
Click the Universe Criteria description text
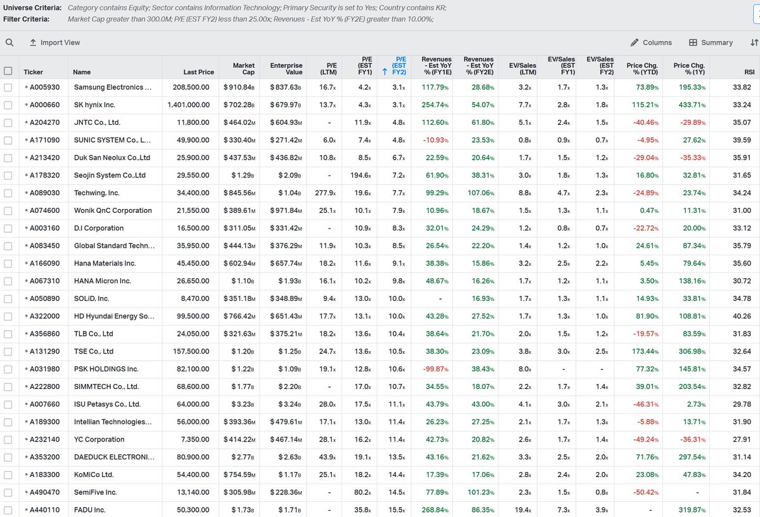click(256, 8)
